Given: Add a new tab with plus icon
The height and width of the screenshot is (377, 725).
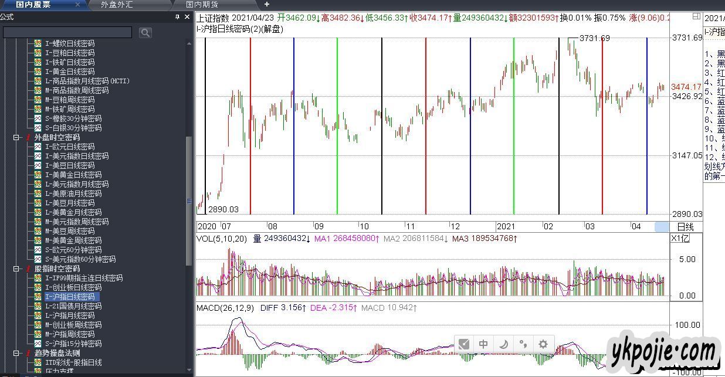Looking at the screenshot, I should 267,5.
